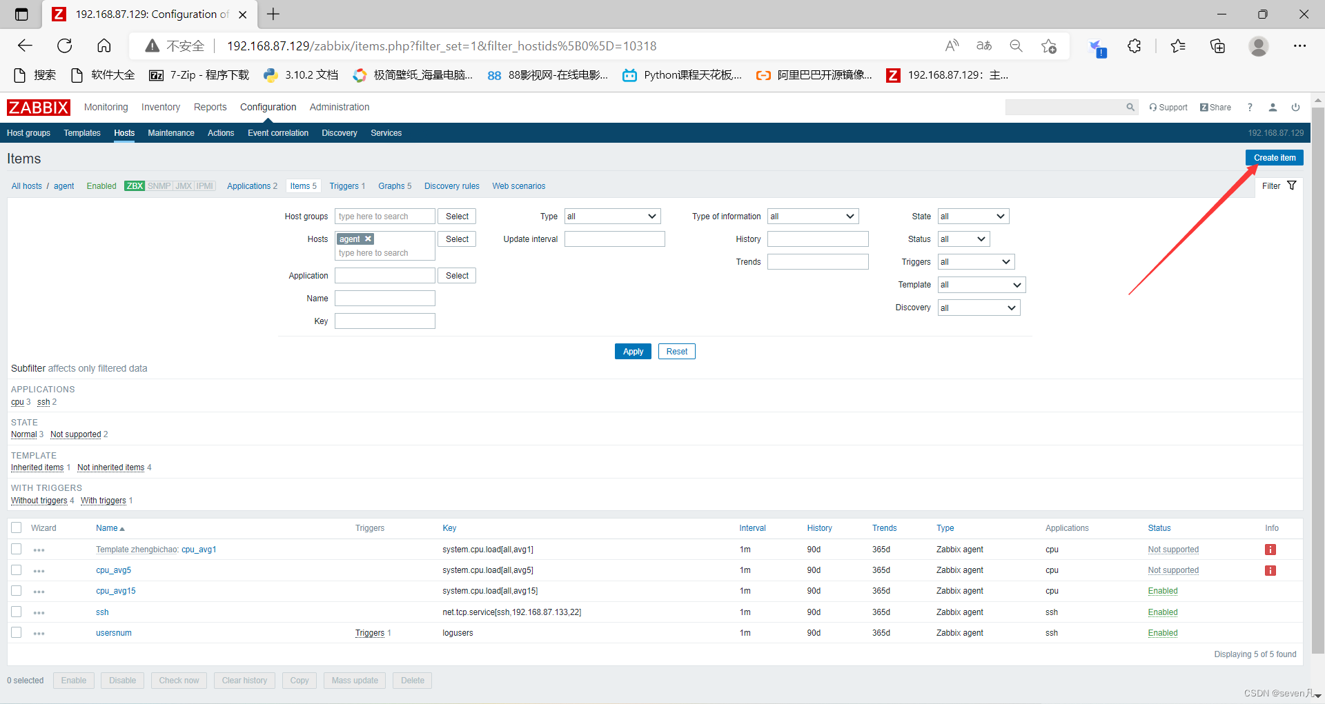Click the Zabbix logo
The image size is (1325, 704).
tap(39, 108)
